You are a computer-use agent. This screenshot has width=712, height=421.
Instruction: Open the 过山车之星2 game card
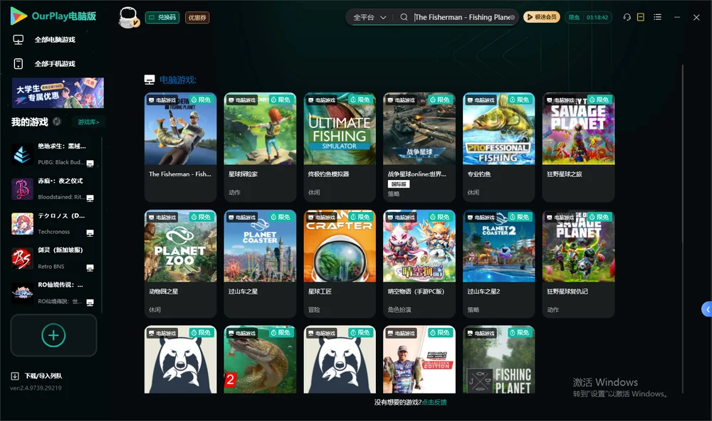(498, 264)
